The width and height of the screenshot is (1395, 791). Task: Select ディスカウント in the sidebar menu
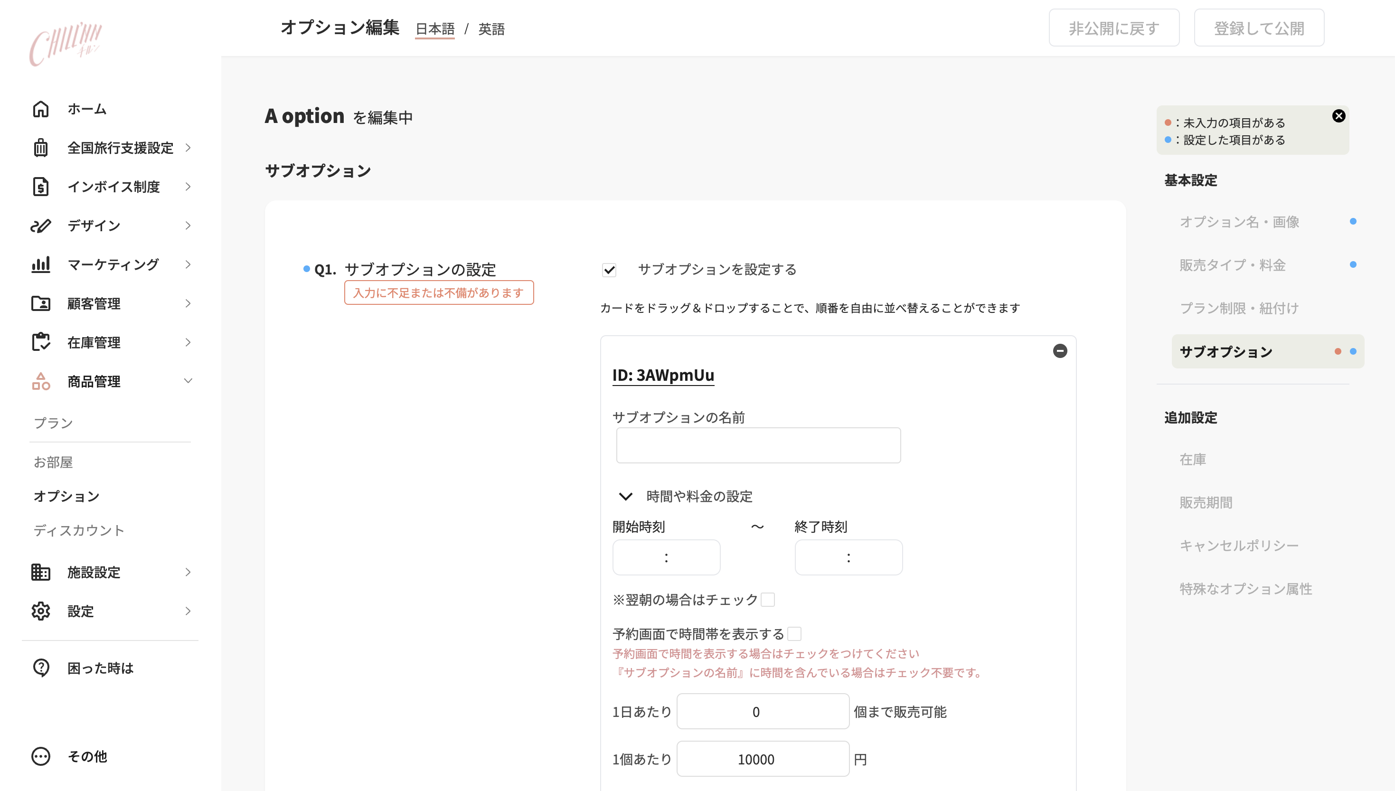(79, 530)
